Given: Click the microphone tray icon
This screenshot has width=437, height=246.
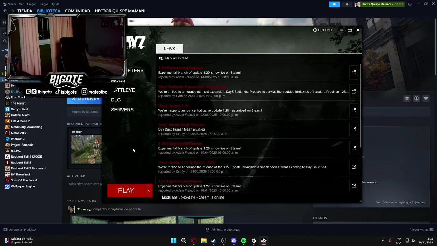Looking at the screenshot, I should coord(390,241).
